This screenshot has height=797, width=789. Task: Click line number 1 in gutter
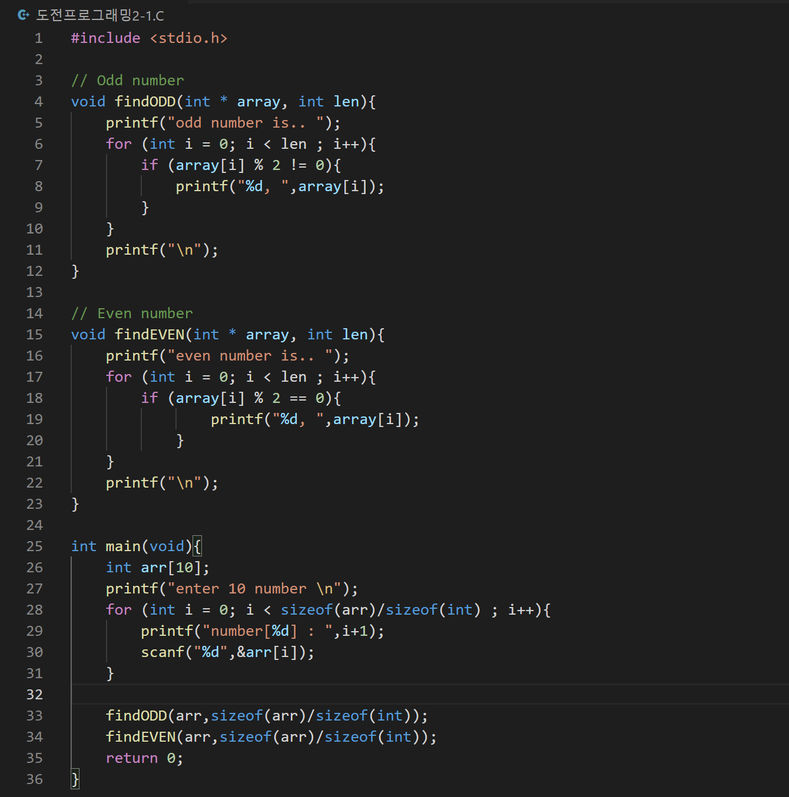click(39, 38)
